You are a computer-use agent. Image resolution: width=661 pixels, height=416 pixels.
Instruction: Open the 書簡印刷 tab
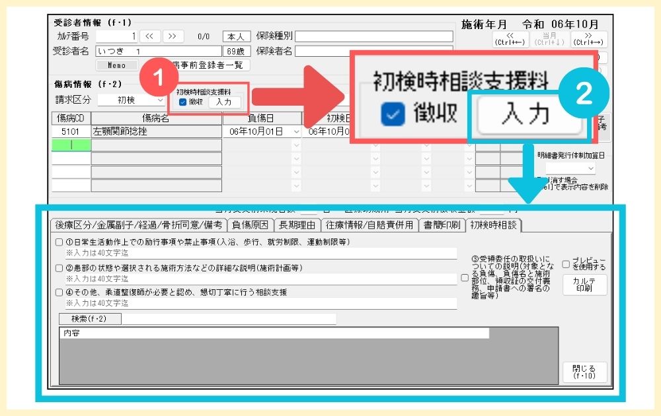[442, 225]
